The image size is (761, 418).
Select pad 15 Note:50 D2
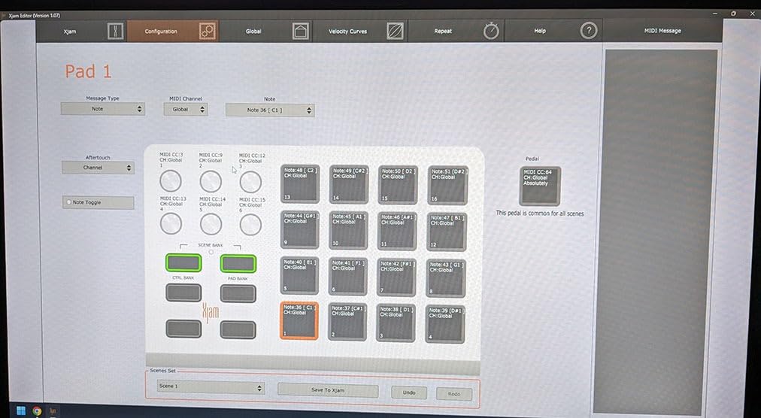click(x=398, y=184)
